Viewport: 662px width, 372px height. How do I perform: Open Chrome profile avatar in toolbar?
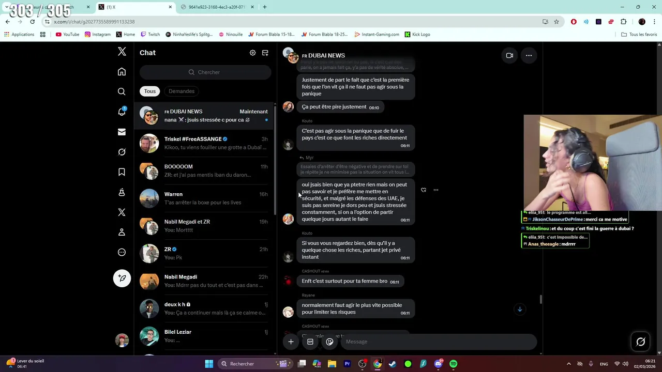(x=642, y=22)
